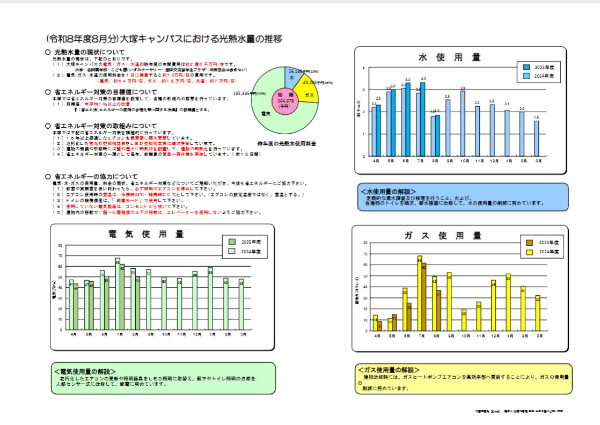600x425 pixels.
Task: Click the 2024年度 legend swatch in the water chart
Action: tap(526, 76)
